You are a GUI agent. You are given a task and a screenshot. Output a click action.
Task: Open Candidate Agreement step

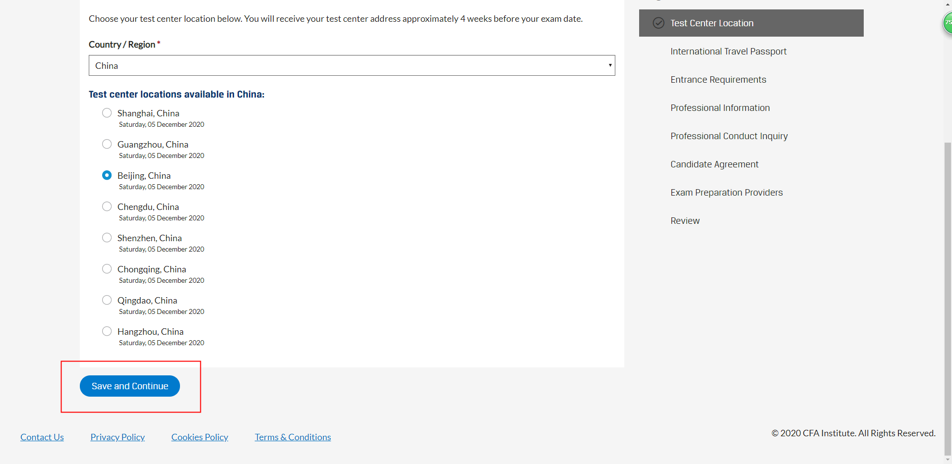(714, 164)
